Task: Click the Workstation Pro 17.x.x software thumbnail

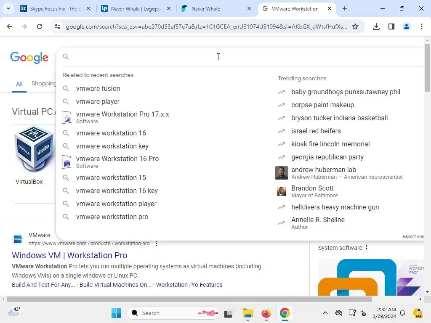Action: pyautogui.click(x=67, y=117)
